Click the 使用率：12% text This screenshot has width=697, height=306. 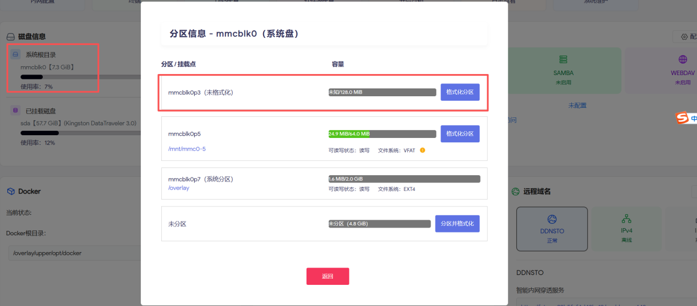tap(38, 143)
